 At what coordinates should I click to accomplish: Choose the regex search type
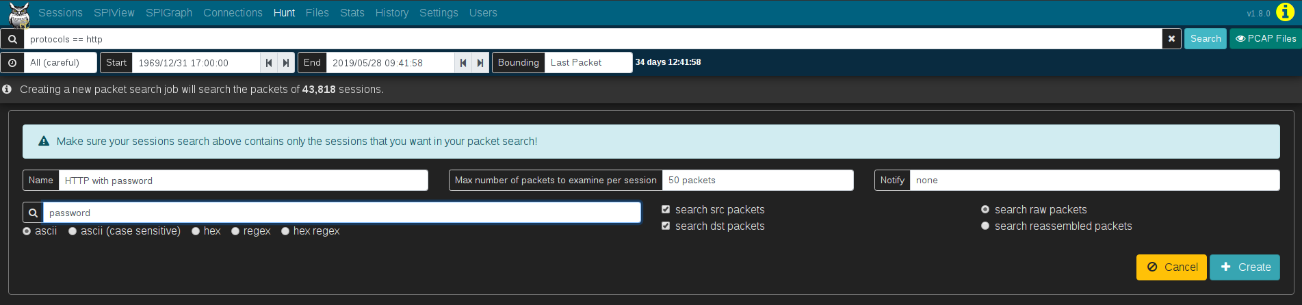[x=235, y=231]
